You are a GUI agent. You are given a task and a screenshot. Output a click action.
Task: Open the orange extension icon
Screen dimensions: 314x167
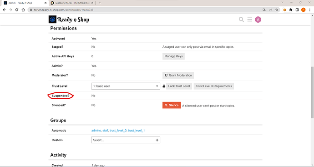pyautogui.click(x=284, y=10)
